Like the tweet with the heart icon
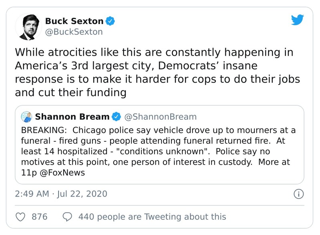This screenshot has width=320, height=235. coord(20,217)
